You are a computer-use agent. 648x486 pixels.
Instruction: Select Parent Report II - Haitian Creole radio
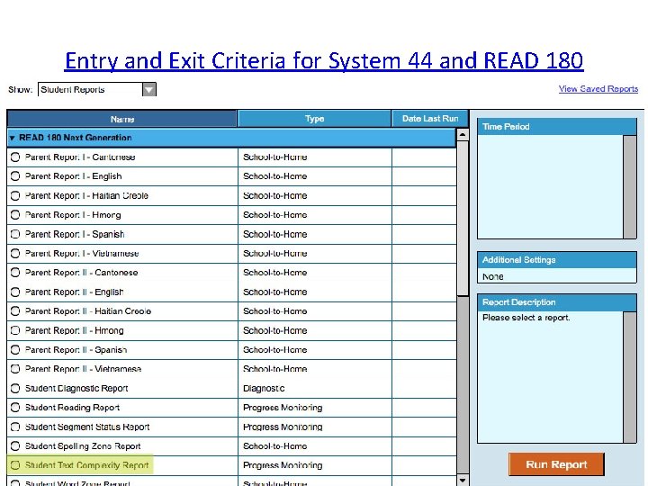click(x=15, y=311)
